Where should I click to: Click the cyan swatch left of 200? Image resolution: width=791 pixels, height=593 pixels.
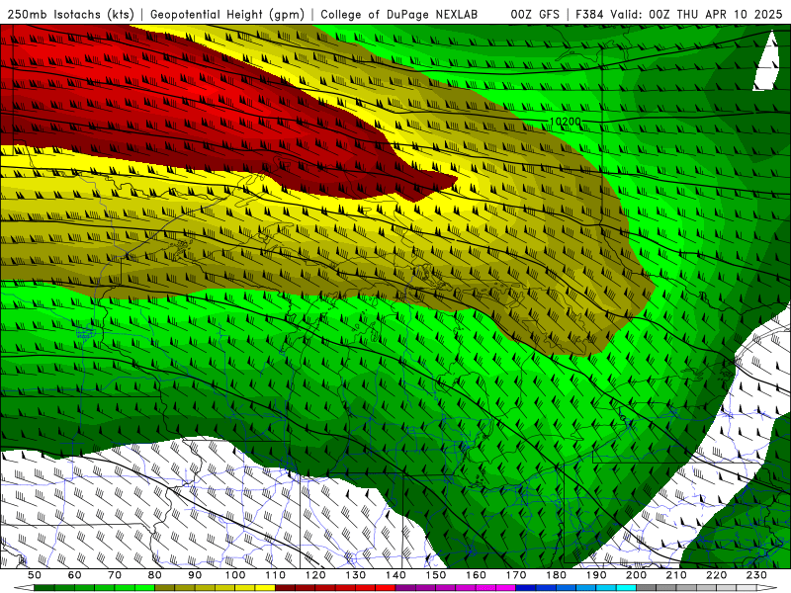[627, 588]
